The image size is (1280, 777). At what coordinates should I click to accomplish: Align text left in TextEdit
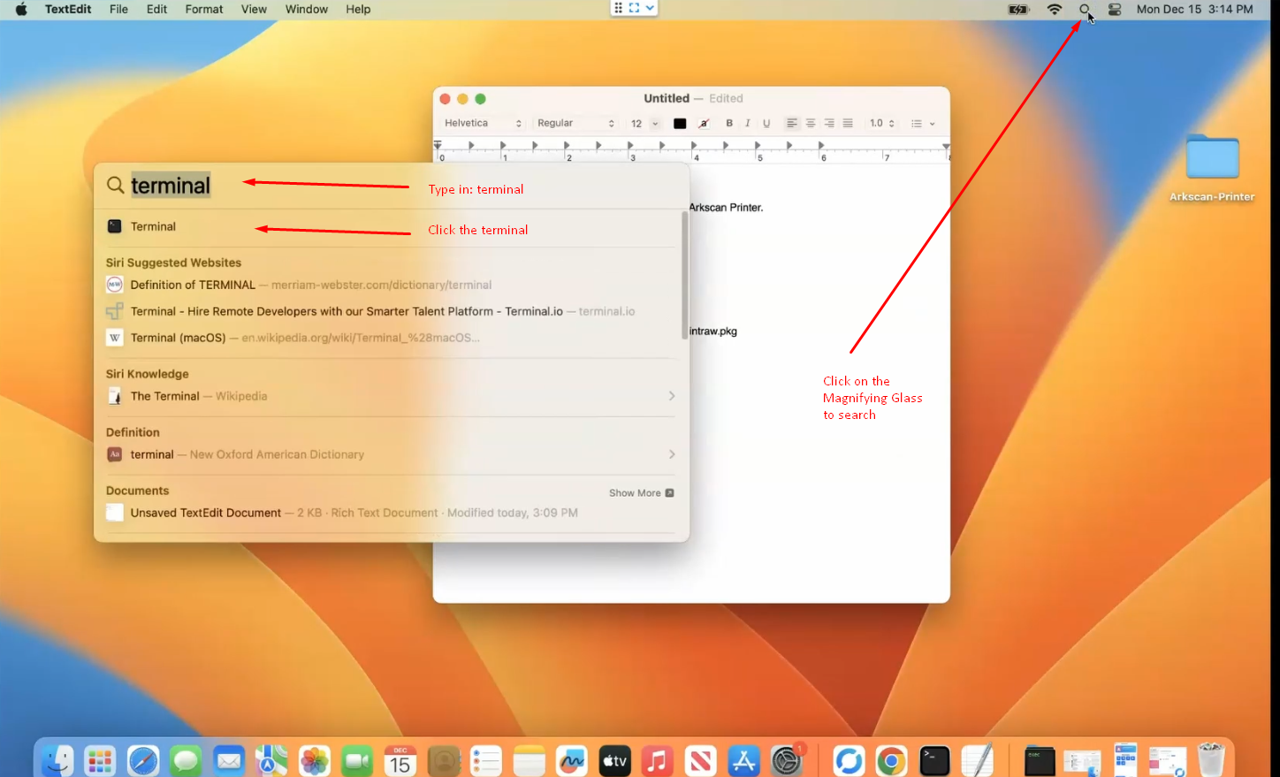pyautogui.click(x=792, y=123)
